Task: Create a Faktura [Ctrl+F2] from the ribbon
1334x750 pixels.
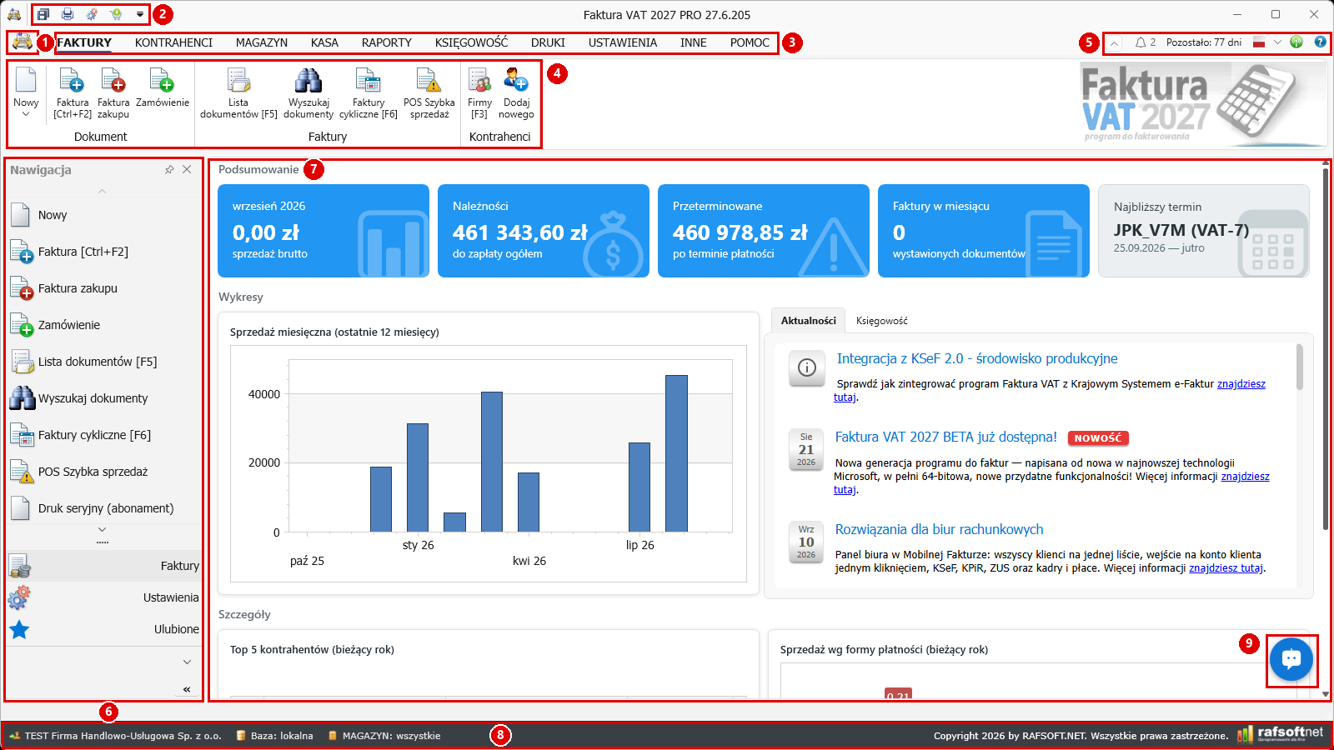Action: coord(73,92)
